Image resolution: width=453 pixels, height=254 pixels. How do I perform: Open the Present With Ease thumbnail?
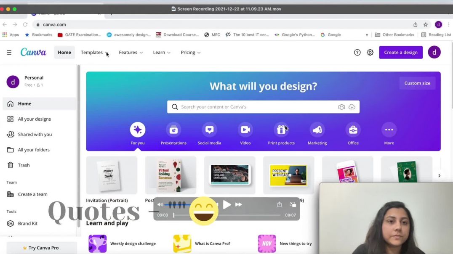pos(288,175)
